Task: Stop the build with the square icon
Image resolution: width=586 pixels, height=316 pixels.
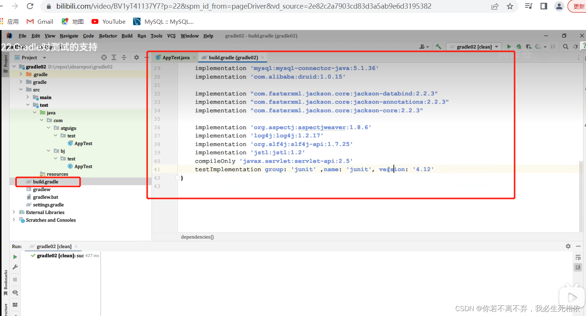Action: (x=15, y=280)
